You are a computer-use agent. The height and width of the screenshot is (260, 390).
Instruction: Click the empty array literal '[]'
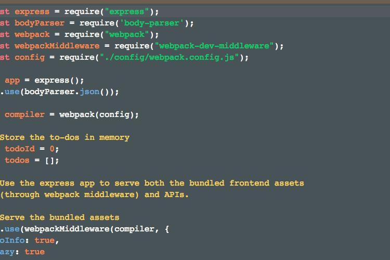49,161
